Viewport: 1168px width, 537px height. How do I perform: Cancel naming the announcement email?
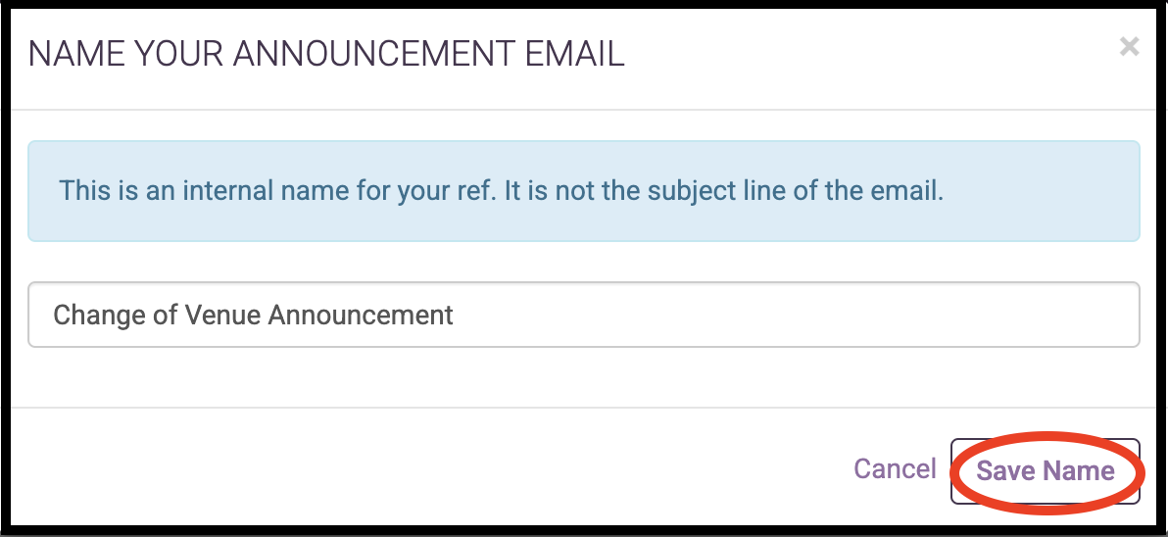[895, 469]
